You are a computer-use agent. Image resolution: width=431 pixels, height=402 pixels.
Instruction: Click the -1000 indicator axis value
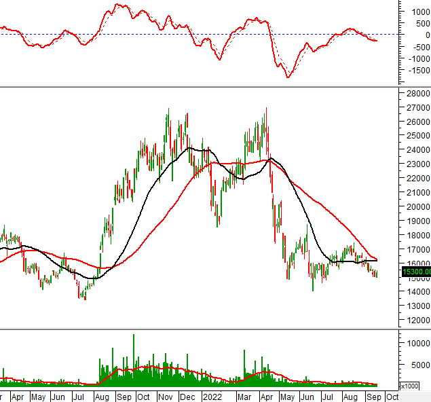click(419, 59)
